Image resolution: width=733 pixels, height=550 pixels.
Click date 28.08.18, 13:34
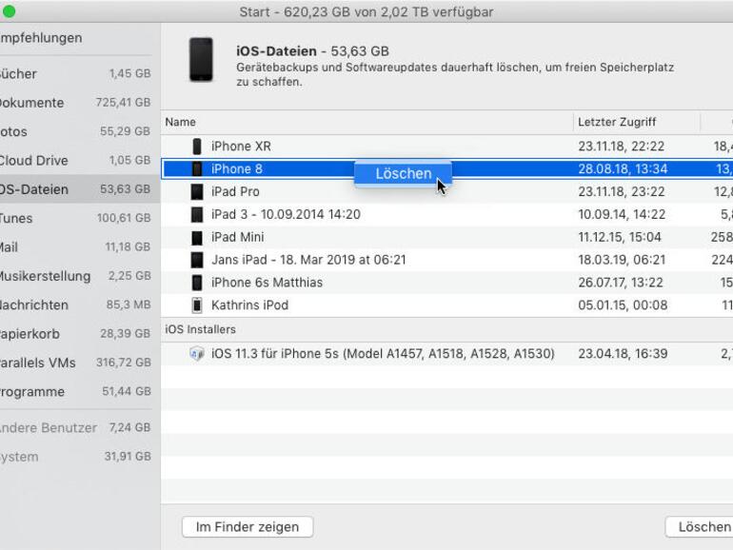tap(623, 169)
